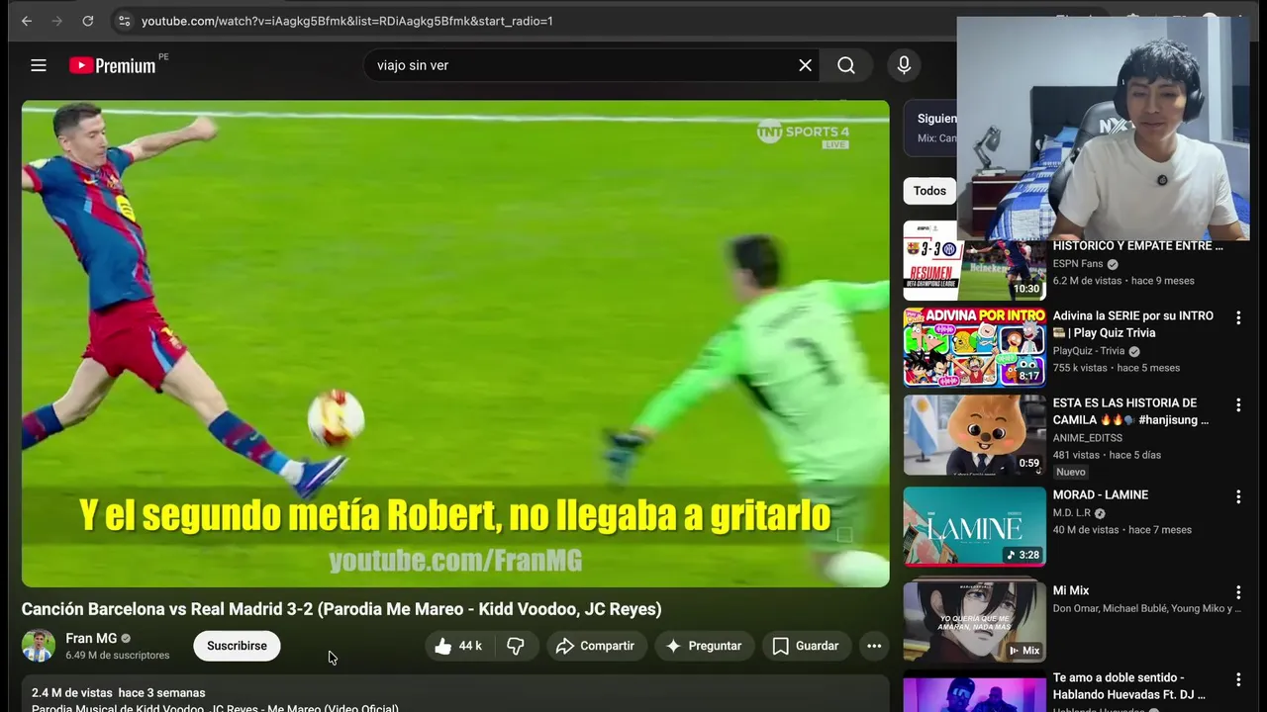Save video with Guardar button
This screenshot has height=712, width=1267.
tap(806, 646)
